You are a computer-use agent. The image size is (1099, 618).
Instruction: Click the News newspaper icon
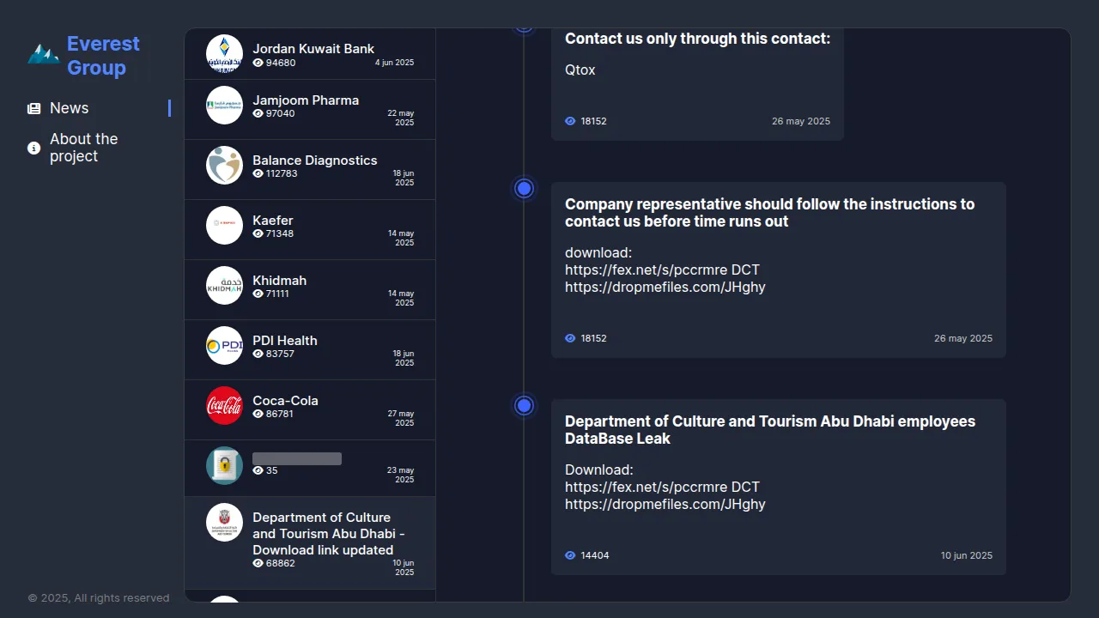click(x=34, y=108)
